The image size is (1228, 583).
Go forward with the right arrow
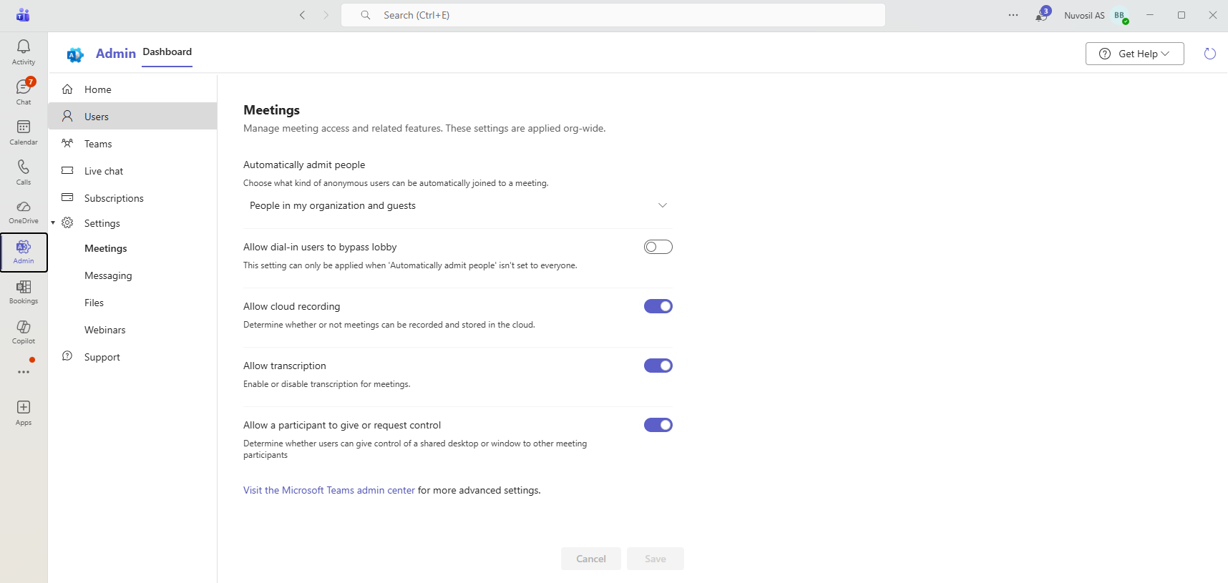point(326,15)
